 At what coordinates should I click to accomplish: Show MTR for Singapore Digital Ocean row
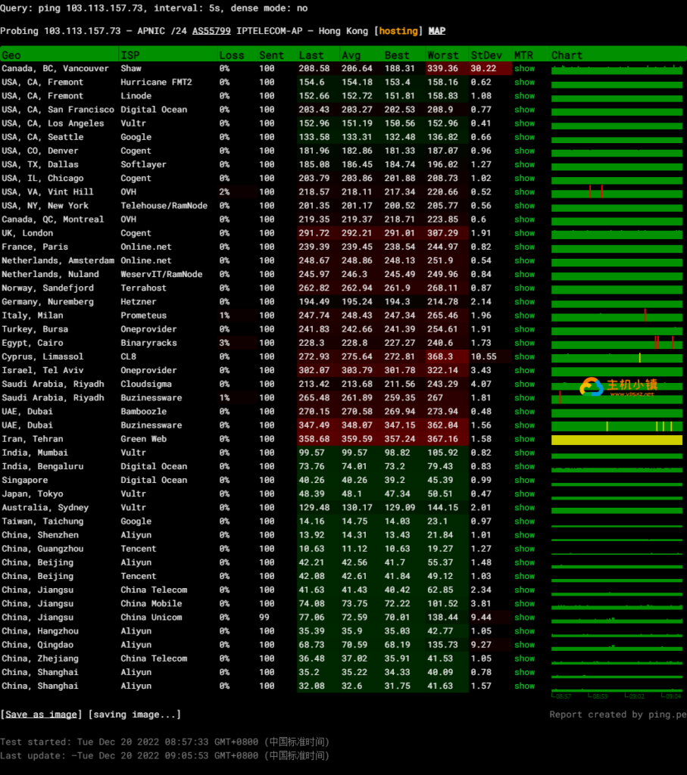524,480
